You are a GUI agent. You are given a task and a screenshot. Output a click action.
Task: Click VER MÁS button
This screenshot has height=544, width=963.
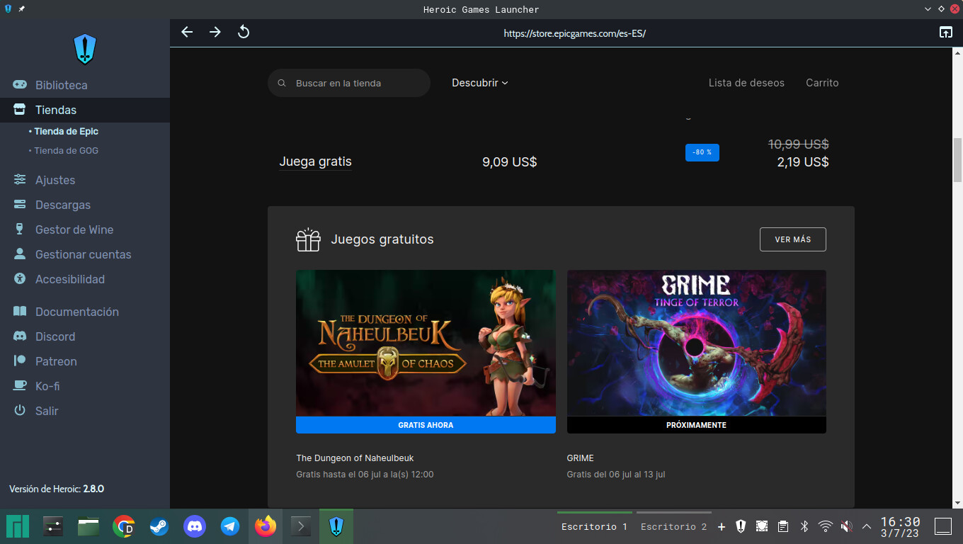click(x=793, y=239)
